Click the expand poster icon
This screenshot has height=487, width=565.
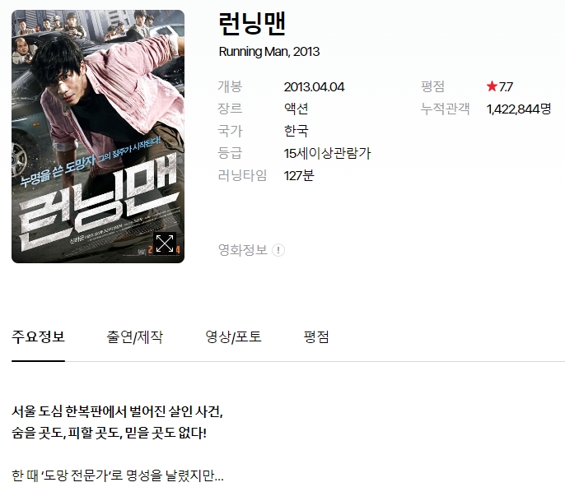pos(165,243)
